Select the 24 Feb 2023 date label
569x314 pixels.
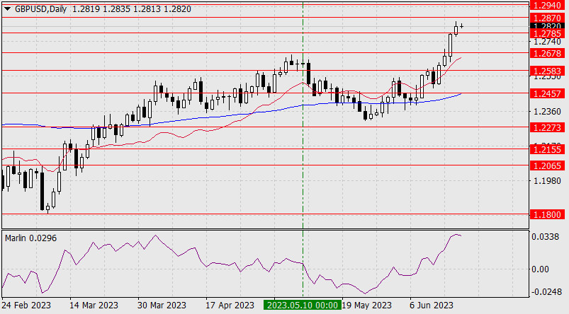(28, 306)
